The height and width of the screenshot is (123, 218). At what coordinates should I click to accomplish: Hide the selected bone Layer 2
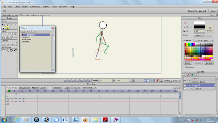tap(185, 85)
